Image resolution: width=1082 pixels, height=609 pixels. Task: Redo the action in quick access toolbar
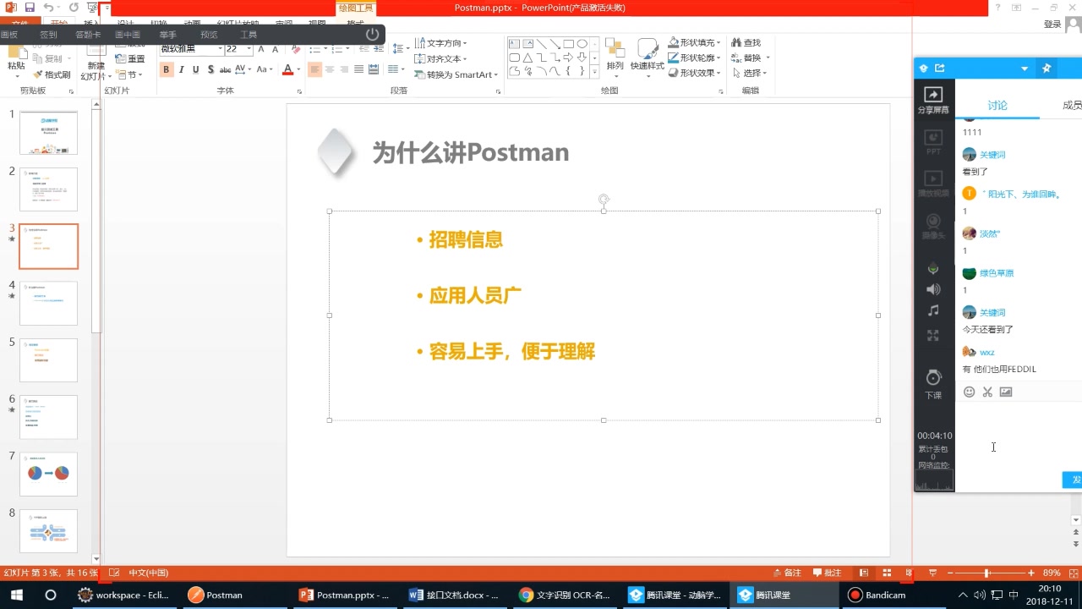pos(74,8)
